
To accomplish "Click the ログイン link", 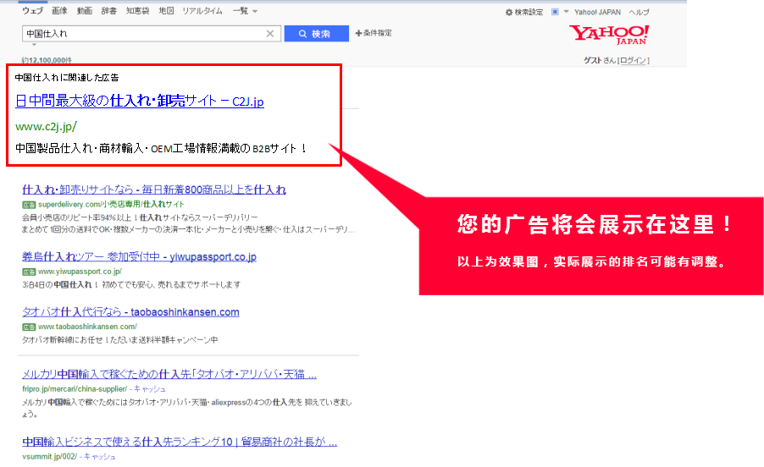I will pos(634,60).
